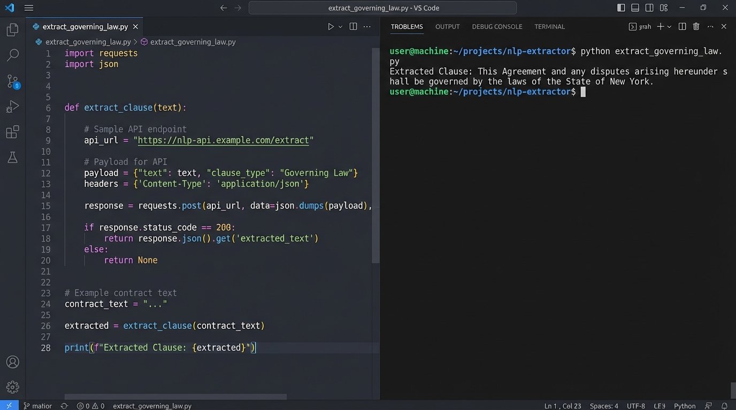Image resolution: width=736 pixels, height=410 pixels.
Task: Open the Accounts icon near bottom left
Action: [12, 361]
